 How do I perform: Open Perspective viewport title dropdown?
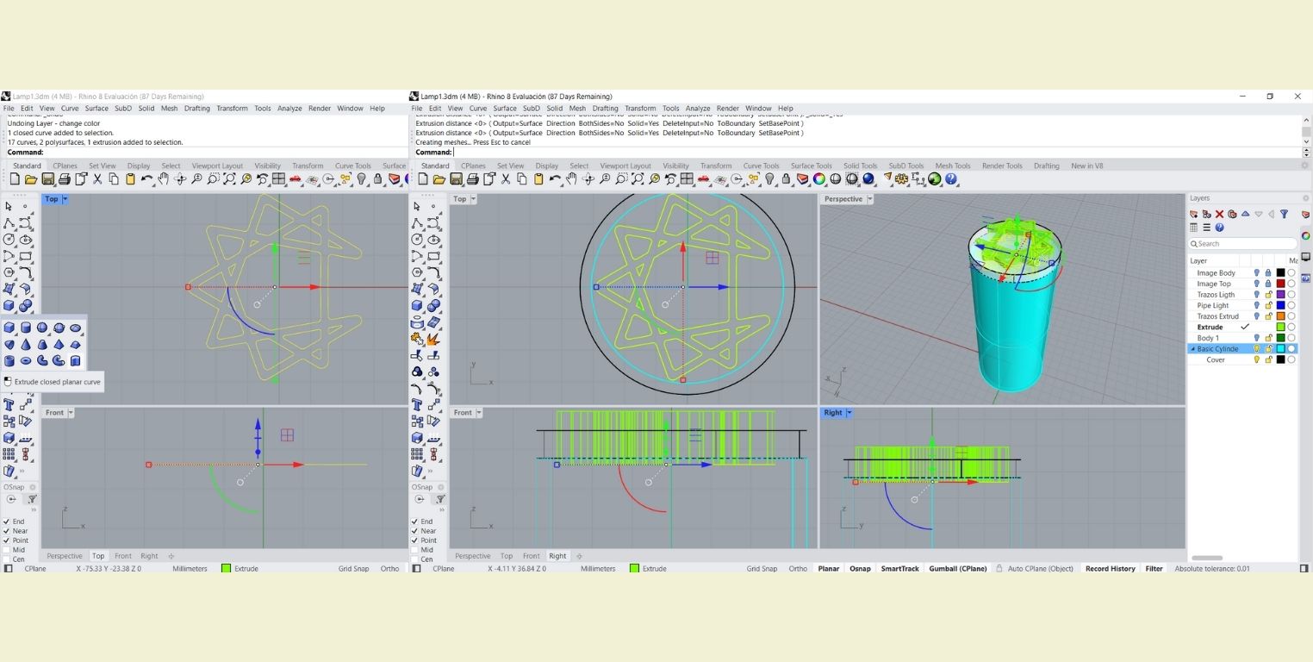870,199
